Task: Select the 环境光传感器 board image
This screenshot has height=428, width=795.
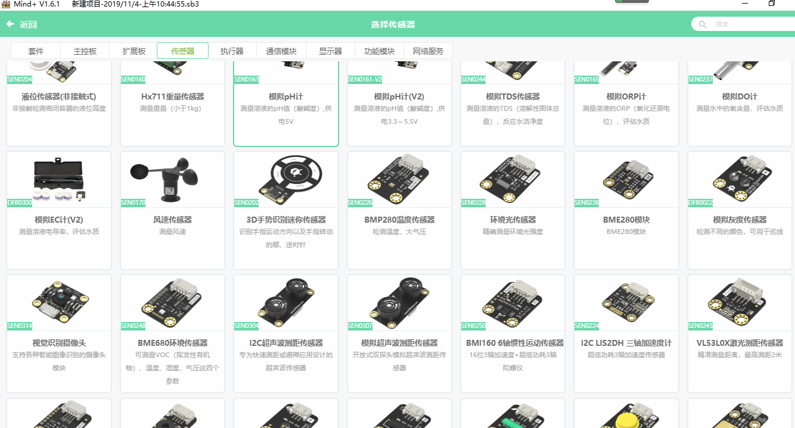Action: [x=513, y=180]
